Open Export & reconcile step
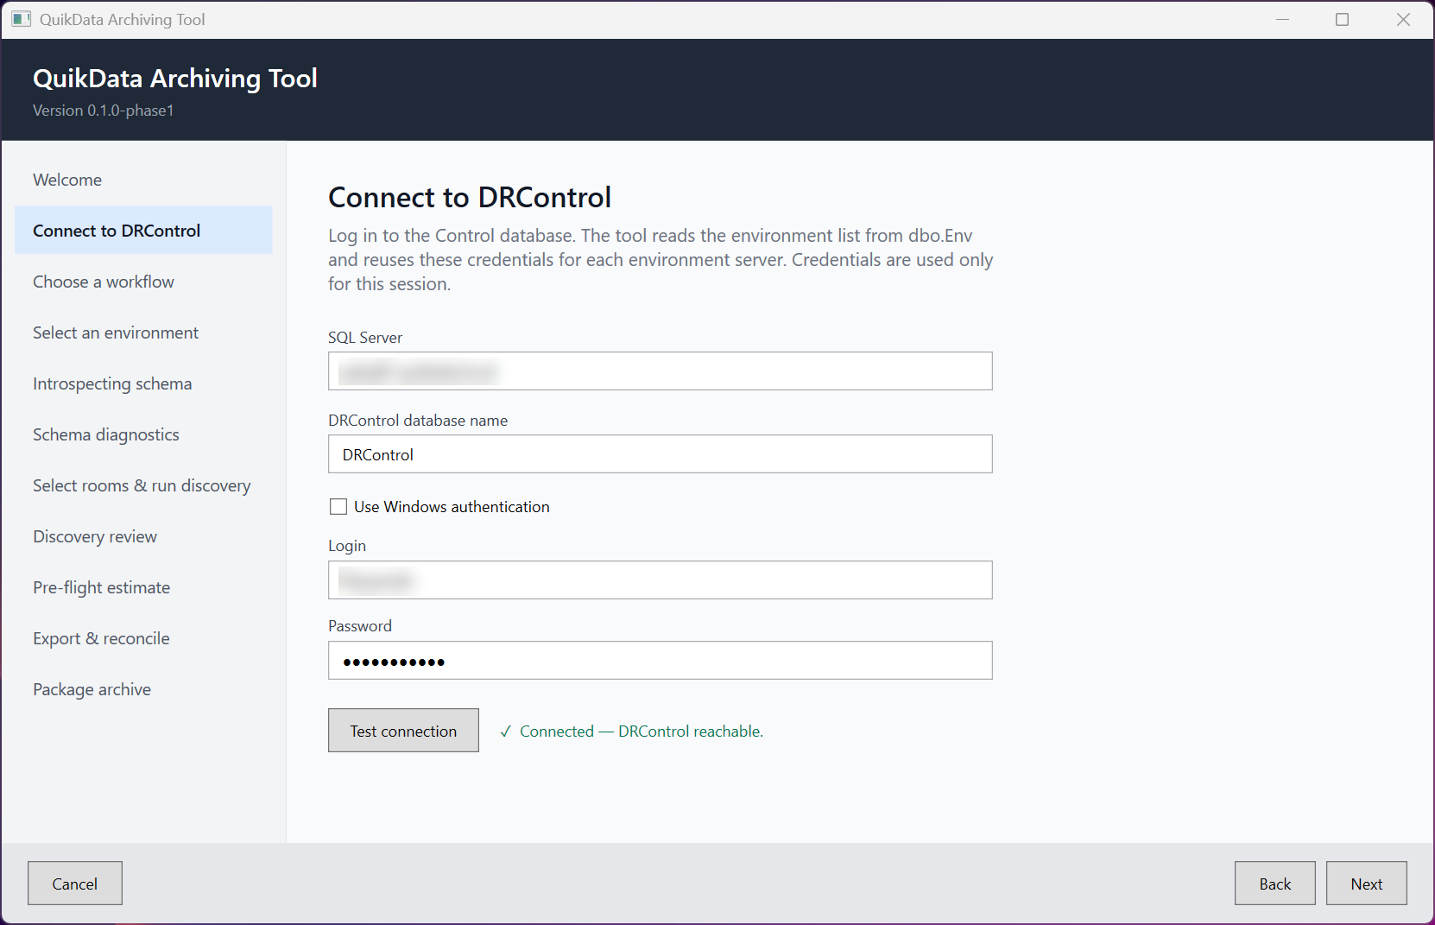The image size is (1435, 925). [143, 638]
